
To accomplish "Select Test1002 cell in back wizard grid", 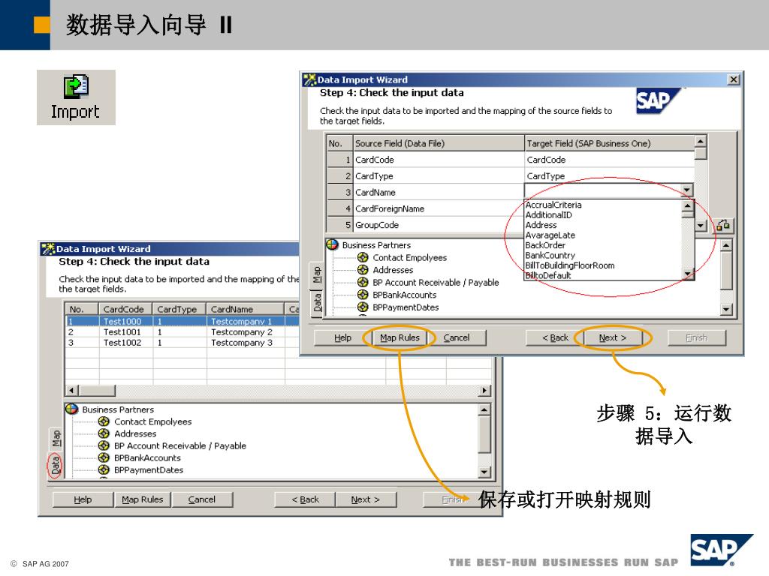I will [125, 343].
